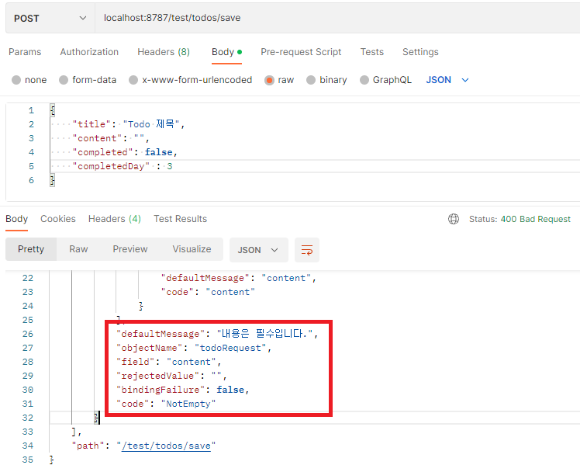
Task: Click the "code": "NotEmpty" line
Action: pos(166,404)
